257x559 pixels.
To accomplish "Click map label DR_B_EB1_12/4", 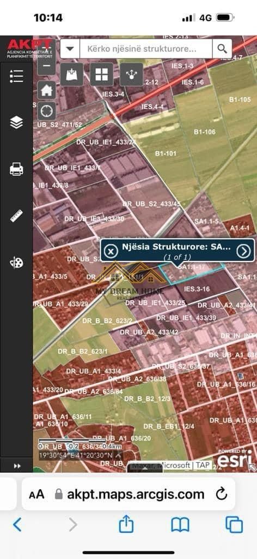I will tap(169, 426).
